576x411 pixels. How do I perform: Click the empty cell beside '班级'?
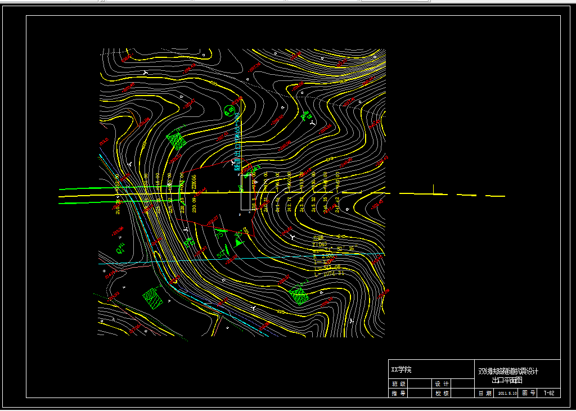click(x=420, y=384)
